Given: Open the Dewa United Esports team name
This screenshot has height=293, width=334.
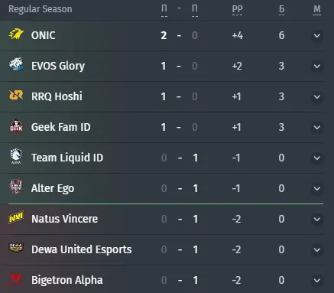Looking at the screenshot, I should pyautogui.click(x=82, y=249).
